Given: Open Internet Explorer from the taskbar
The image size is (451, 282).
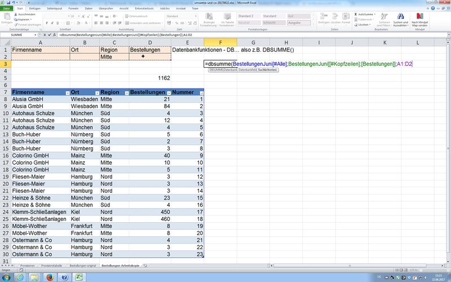Looking at the screenshot, I should point(19,276).
